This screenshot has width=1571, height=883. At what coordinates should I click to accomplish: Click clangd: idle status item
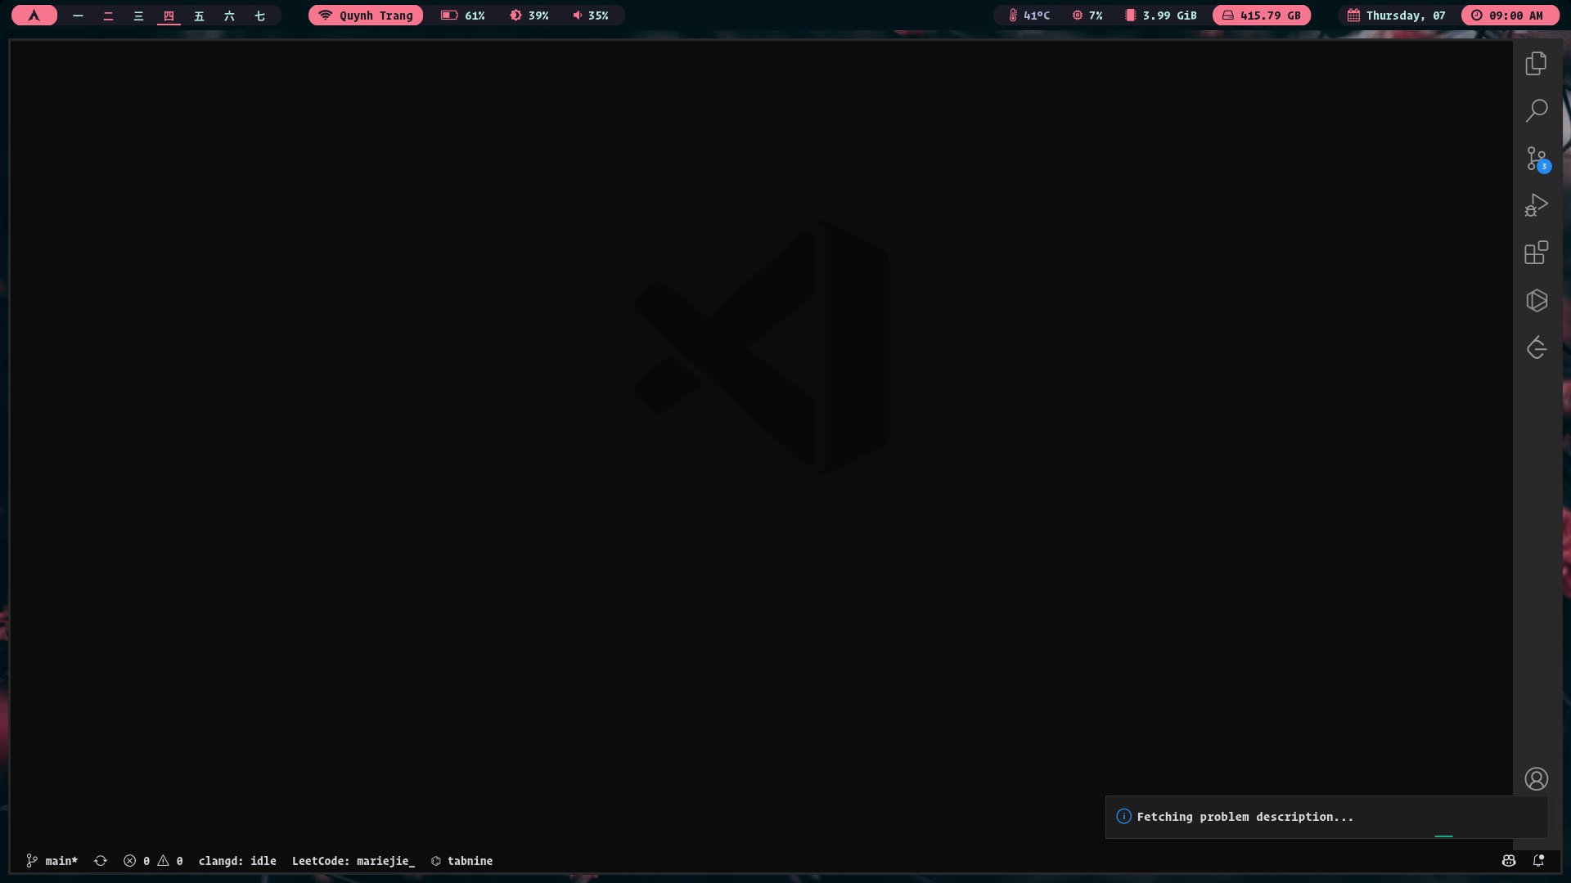pyautogui.click(x=237, y=861)
